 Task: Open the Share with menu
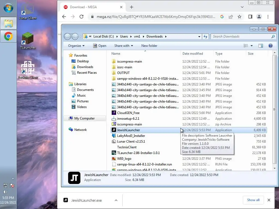[124, 46]
